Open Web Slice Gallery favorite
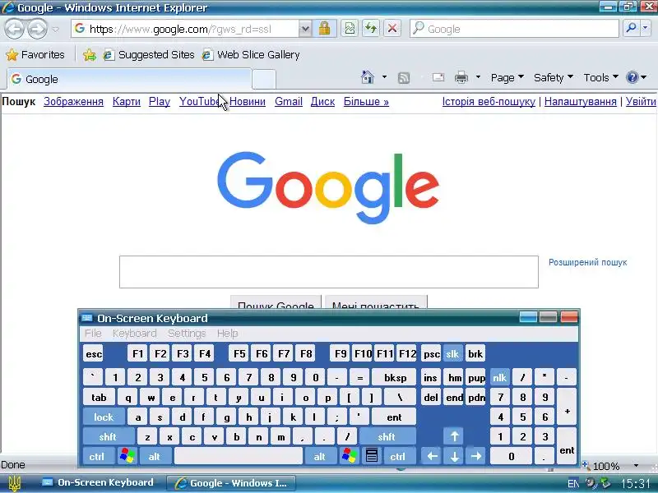The width and height of the screenshot is (658, 493). pyautogui.click(x=251, y=55)
